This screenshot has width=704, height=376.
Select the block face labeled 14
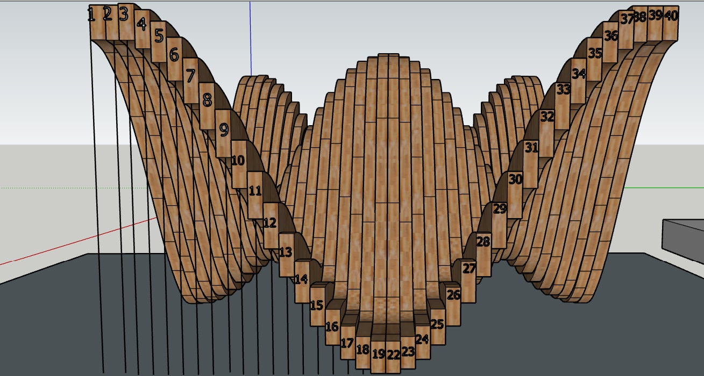pyautogui.click(x=302, y=282)
